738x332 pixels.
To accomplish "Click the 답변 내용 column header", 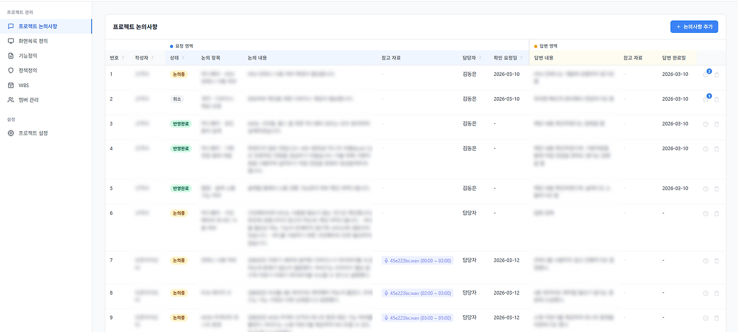I will 544,58.
